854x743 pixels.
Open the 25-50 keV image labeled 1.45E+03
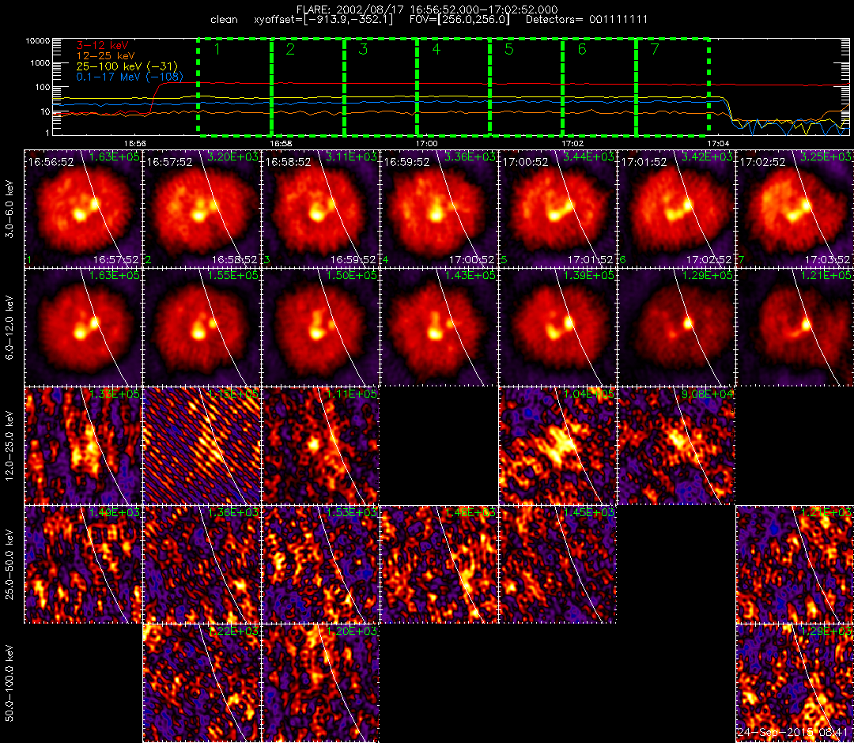click(557, 564)
